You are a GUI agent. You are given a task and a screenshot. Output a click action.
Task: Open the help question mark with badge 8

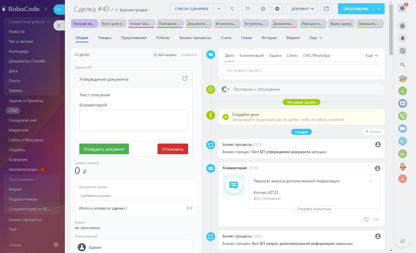402,8
